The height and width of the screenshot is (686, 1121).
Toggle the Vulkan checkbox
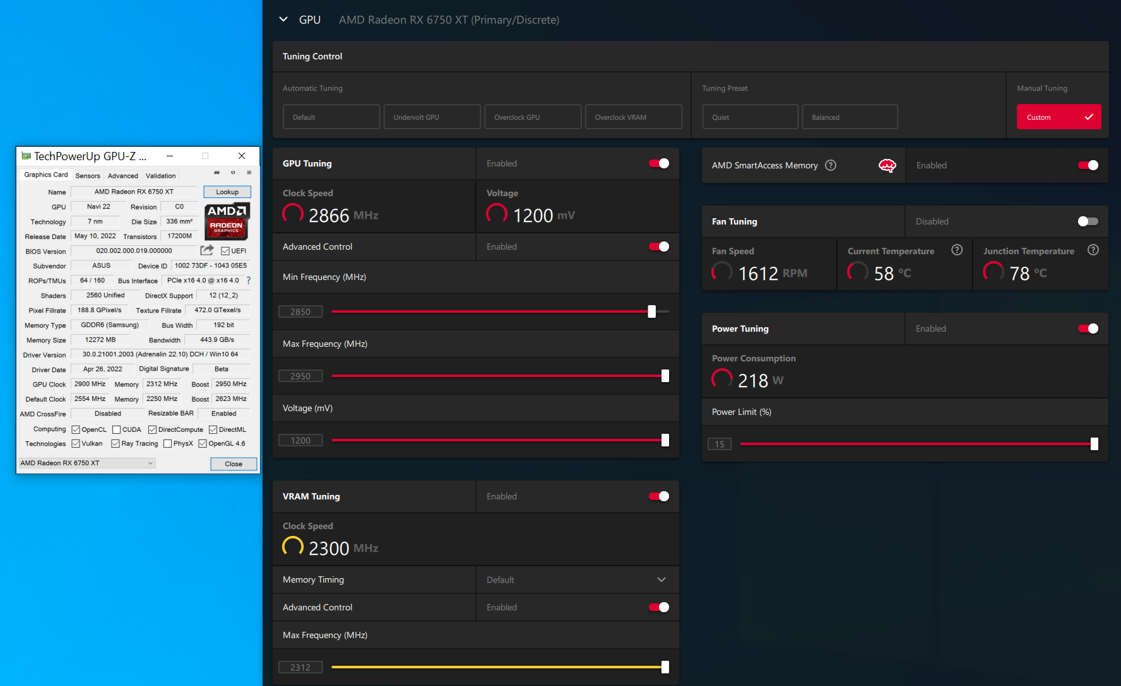click(x=76, y=444)
